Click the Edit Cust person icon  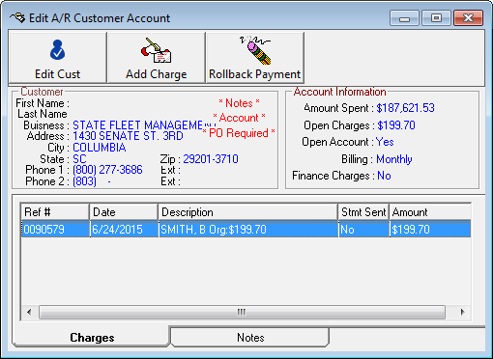[x=57, y=50]
